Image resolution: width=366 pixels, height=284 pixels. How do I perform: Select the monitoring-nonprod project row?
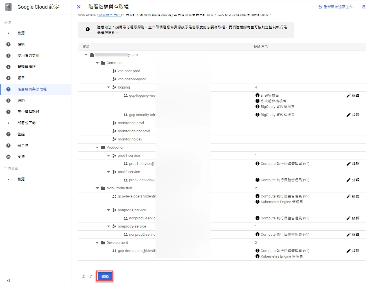coord(222,131)
